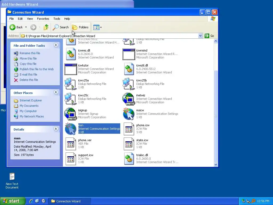
Task: Click the safely remove hardware tray icon
Action: [243, 201]
